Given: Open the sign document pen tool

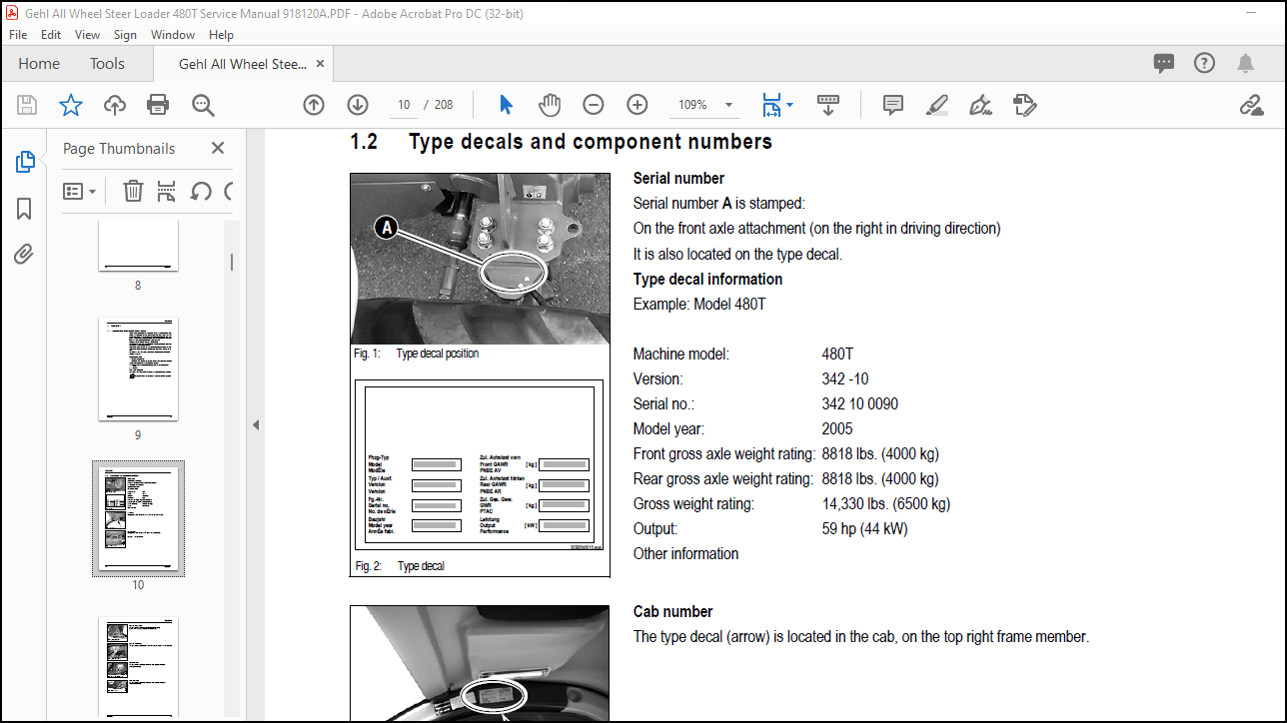Looking at the screenshot, I should pyautogui.click(x=980, y=105).
